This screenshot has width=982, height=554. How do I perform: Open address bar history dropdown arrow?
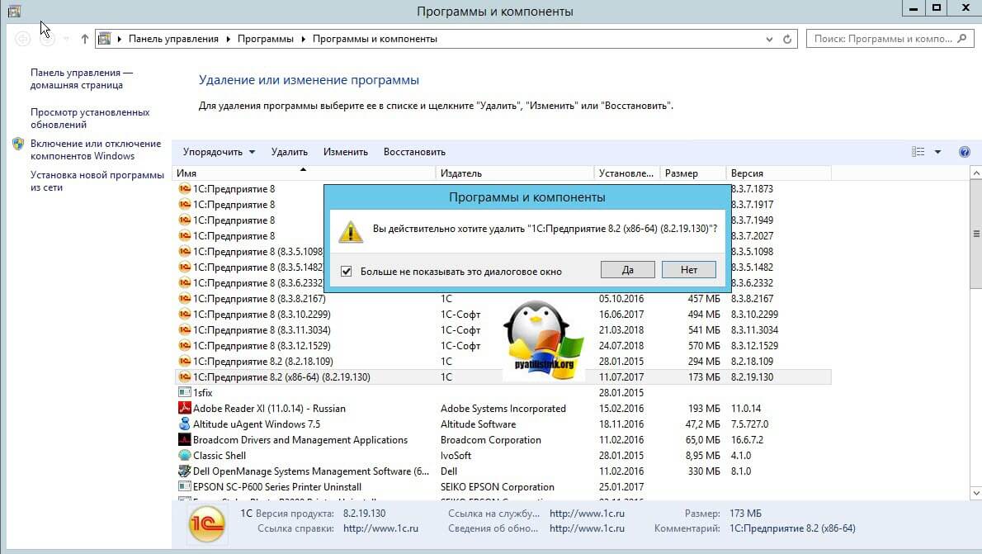769,39
